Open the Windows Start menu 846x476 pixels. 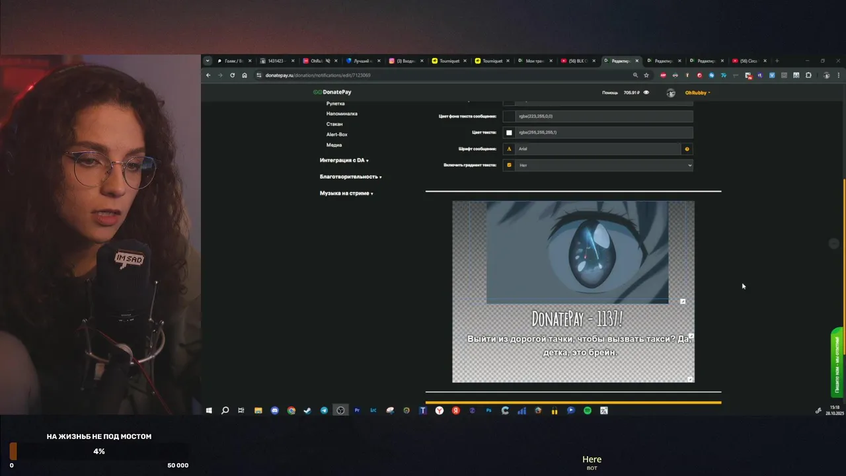click(209, 411)
